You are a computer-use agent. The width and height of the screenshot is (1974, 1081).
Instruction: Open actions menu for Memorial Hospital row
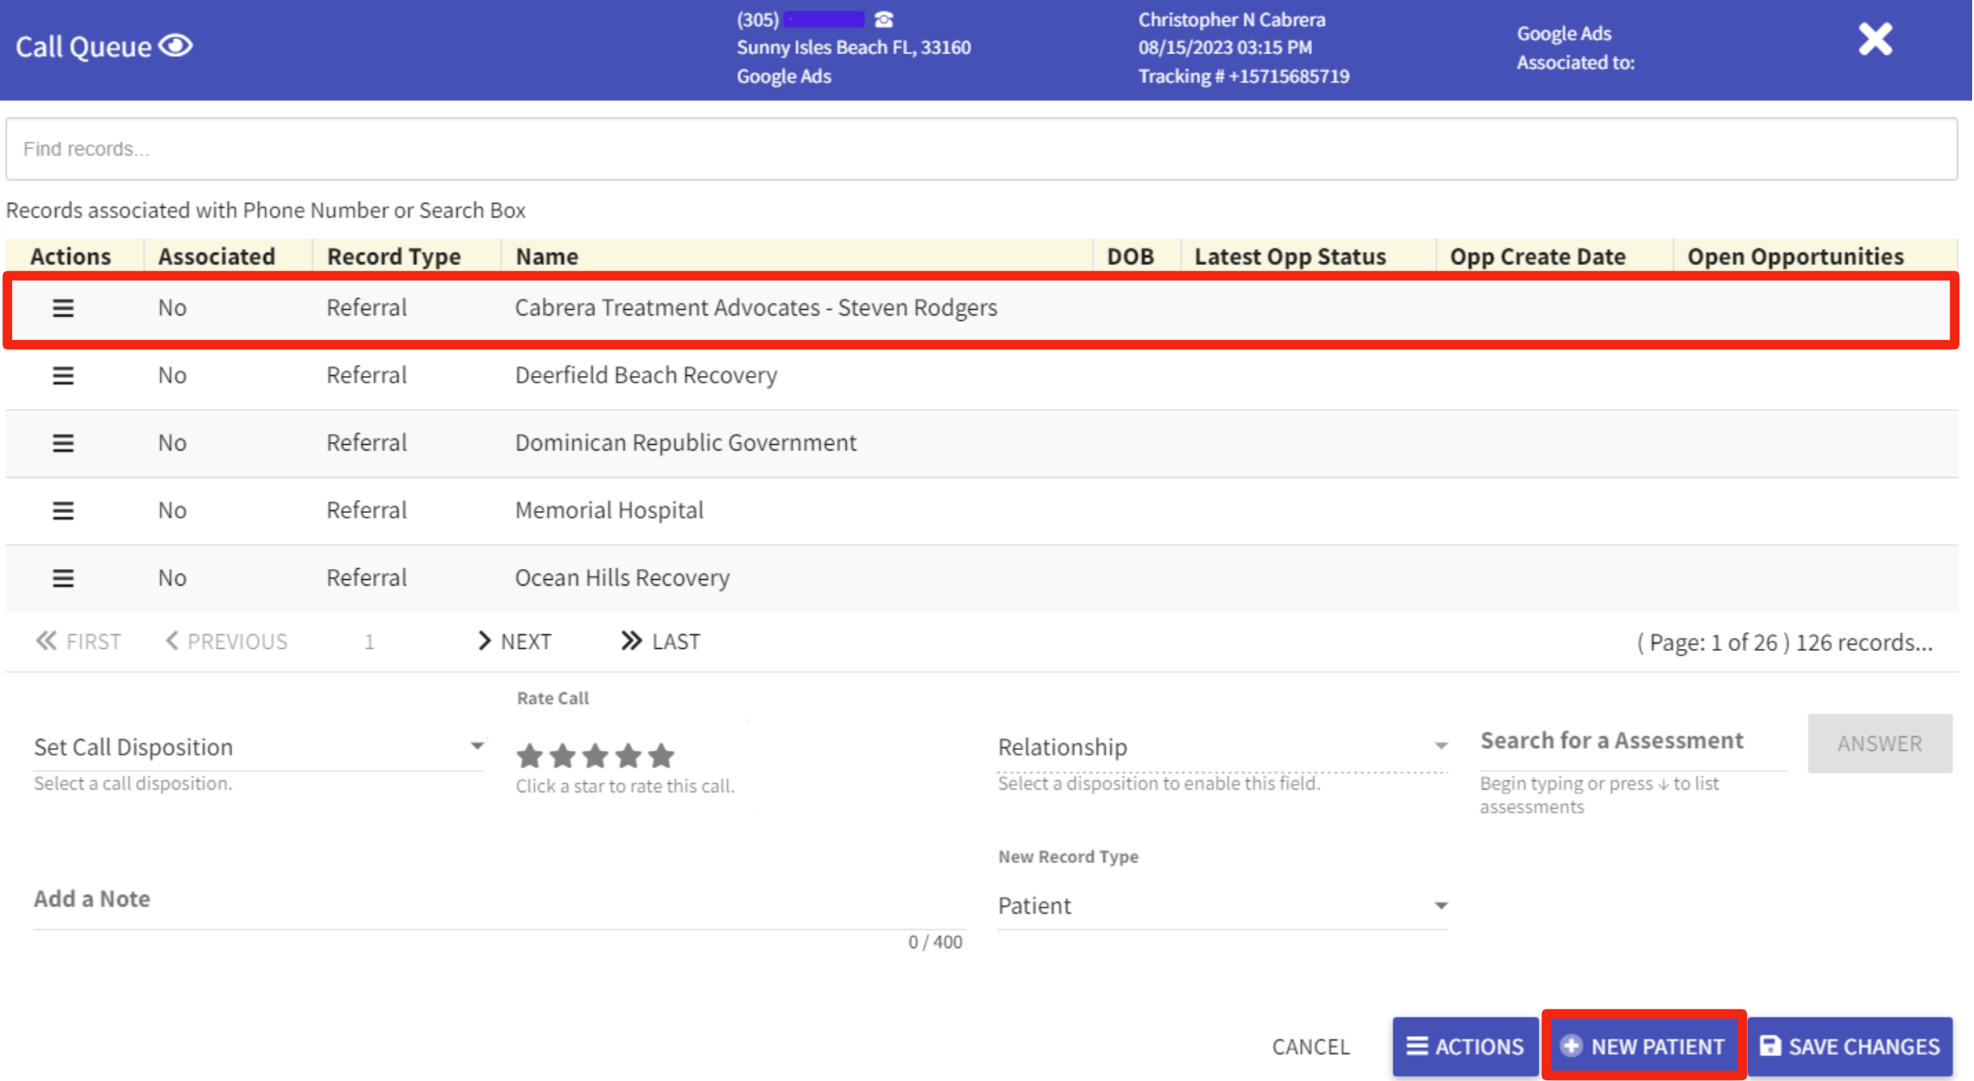pyautogui.click(x=63, y=510)
